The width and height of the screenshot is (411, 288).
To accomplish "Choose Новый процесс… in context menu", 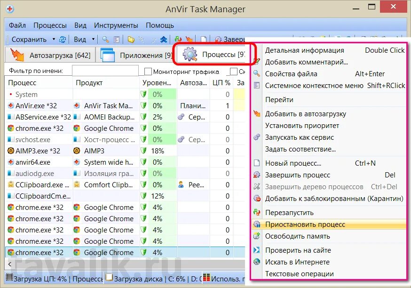I will click(329, 163).
